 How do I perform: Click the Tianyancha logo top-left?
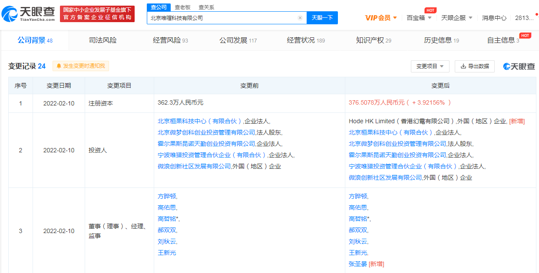click(28, 13)
